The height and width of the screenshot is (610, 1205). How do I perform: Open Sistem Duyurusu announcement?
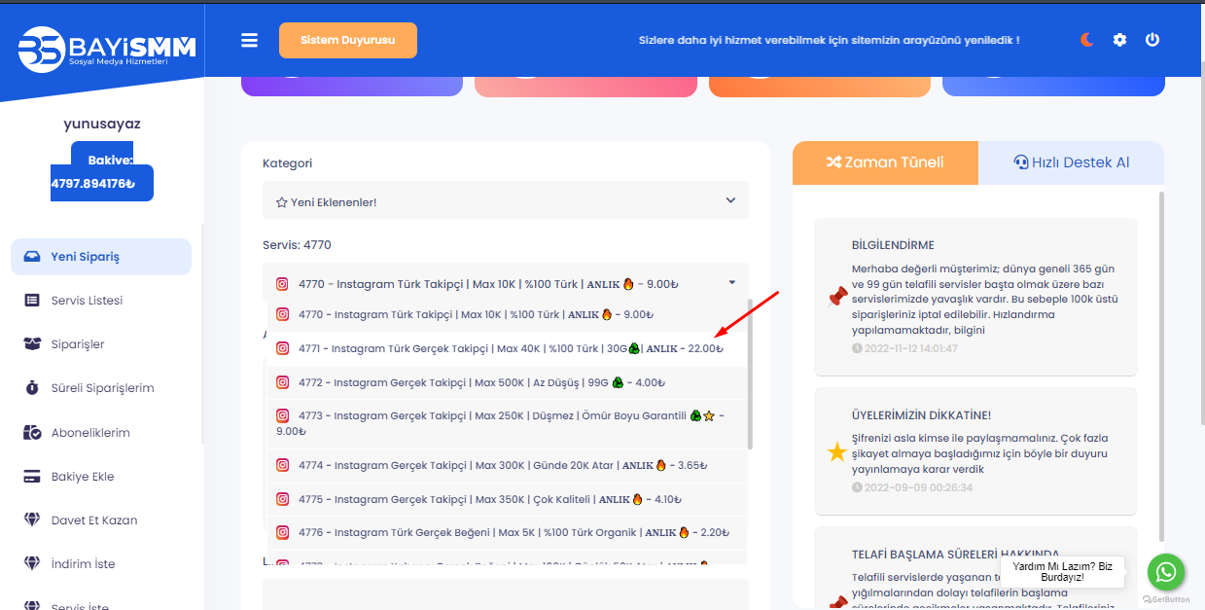coord(348,40)
